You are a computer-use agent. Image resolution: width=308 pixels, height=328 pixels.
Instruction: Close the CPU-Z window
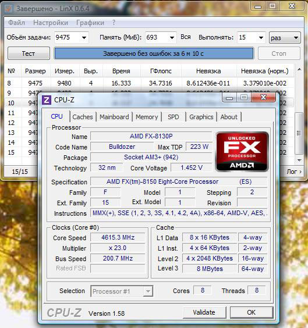coord(263,98)
